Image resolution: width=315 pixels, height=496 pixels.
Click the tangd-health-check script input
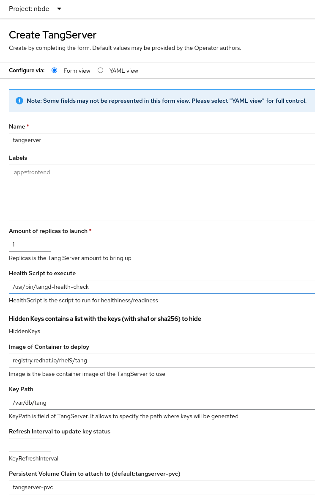(x=161, y=287)
